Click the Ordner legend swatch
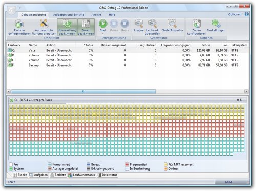Viewport: 256px width, 191px height. [166, 168]
